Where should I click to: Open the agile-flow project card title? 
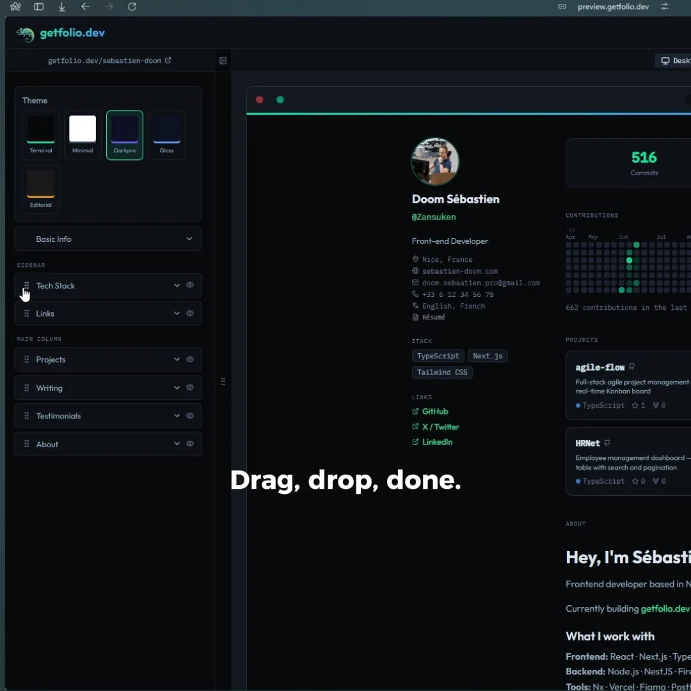(600, 367)
